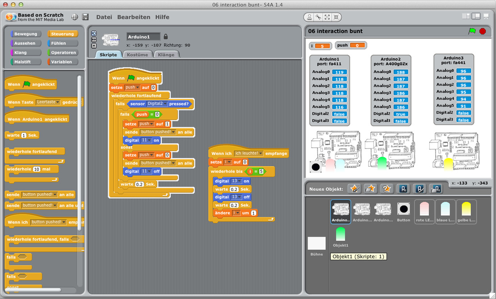Select the Bewegung block category
Screen dimensions: 496x299
pyautogui.click(x=26, y=34)
